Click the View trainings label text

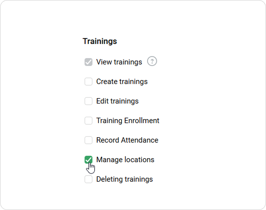pyautogui.click(x=119, y=62)
